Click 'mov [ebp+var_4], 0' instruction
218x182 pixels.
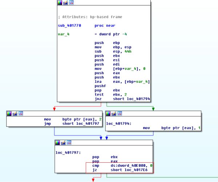[x=120, y=69]
